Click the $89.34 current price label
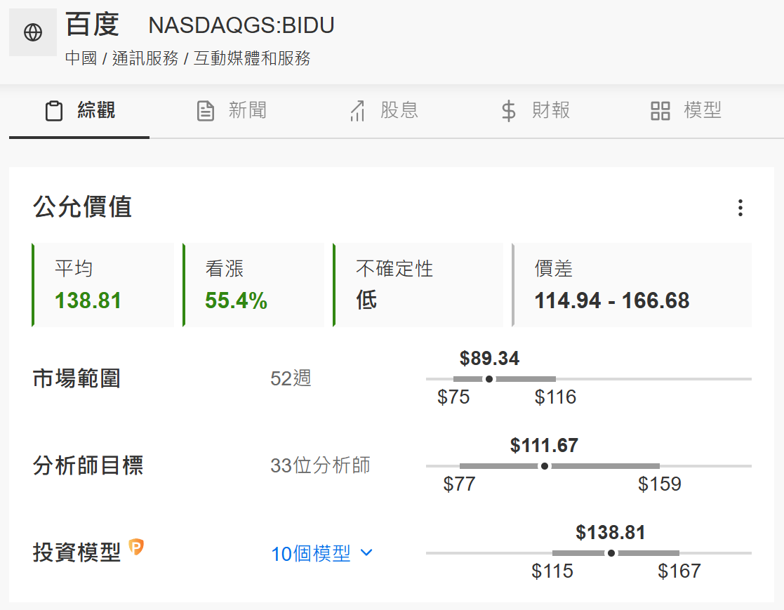This screenshot has height=610, width=784. click(489, 358)
